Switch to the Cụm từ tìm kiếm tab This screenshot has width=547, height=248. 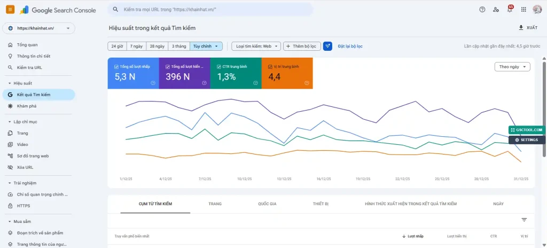155,204
